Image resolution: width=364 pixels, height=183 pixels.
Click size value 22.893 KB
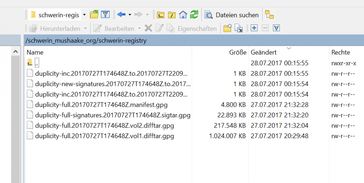(x=232, y=115)
